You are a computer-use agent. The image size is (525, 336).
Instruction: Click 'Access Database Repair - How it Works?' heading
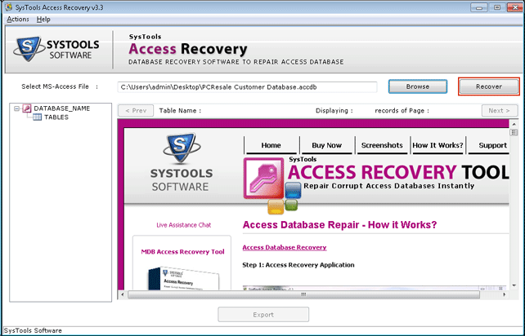pos(340,225)
